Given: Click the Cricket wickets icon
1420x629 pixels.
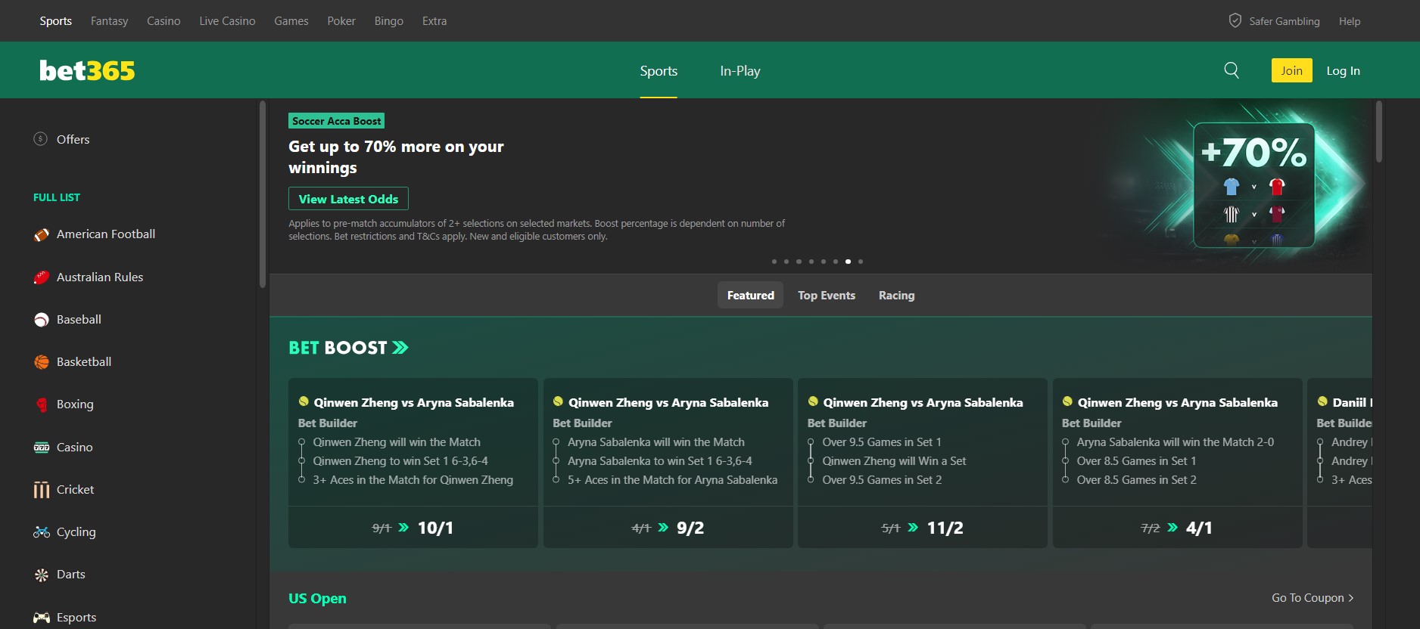Looking at the screenshot, I should tap(42, 490).
